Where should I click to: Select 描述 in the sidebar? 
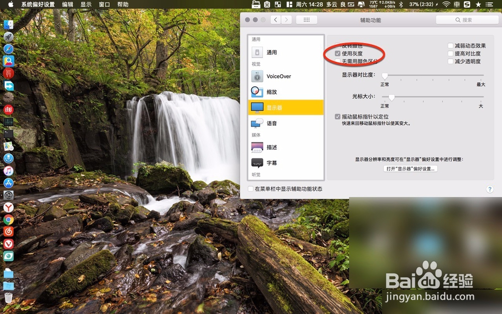tap(286, 147)
